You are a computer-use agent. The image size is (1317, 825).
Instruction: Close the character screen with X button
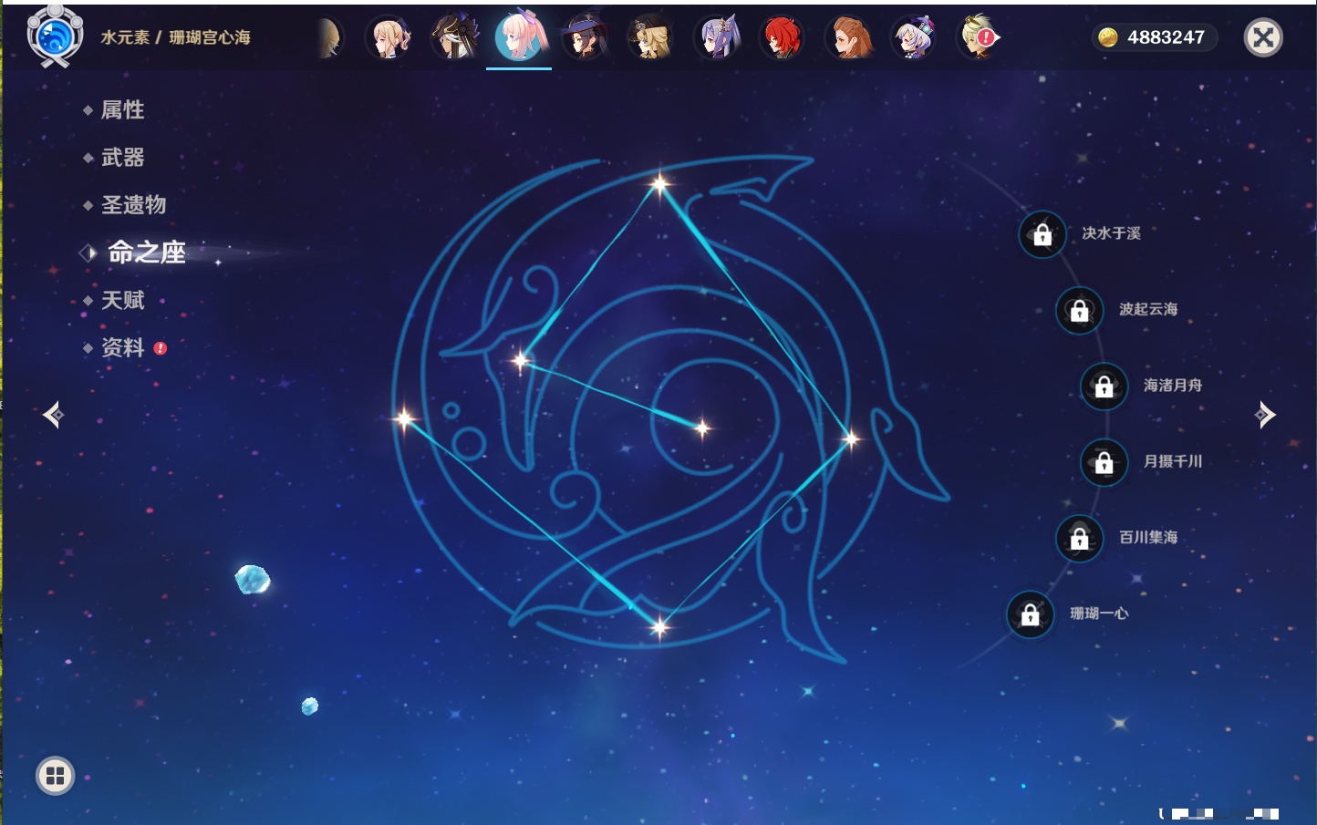pyautogui.click(x=1263, y=37)
